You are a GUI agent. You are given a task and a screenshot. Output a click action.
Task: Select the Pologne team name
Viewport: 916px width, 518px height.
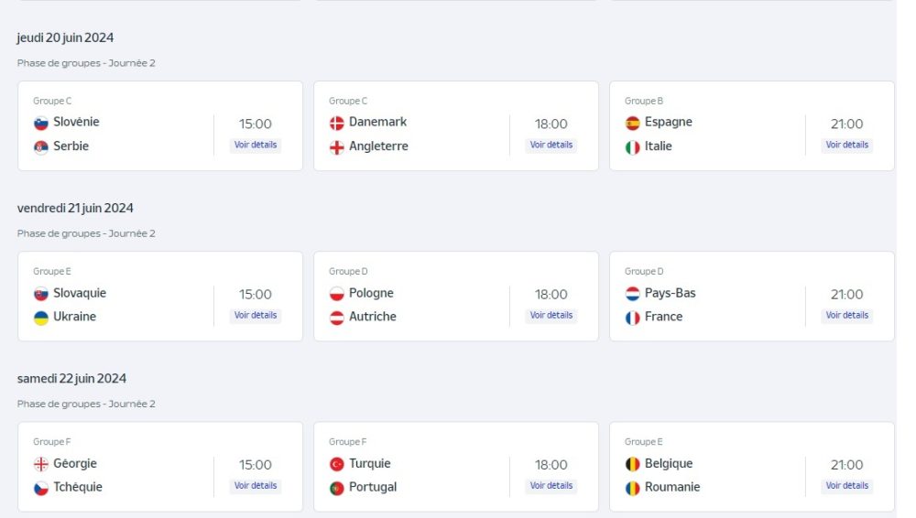371,293
